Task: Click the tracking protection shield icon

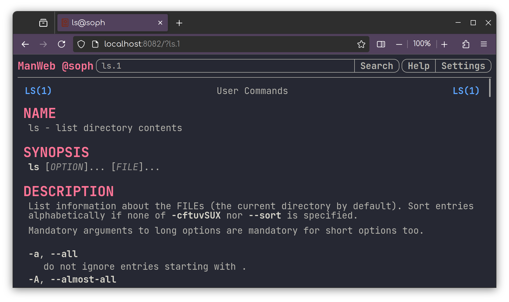Action: tap(81, 44)
